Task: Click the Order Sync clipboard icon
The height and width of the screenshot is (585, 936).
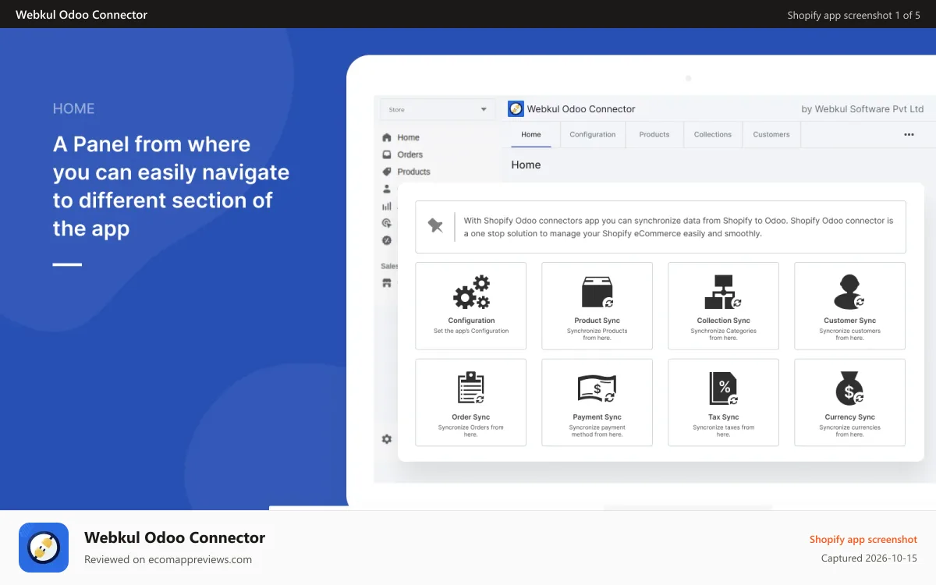Action: coord(471,388)
